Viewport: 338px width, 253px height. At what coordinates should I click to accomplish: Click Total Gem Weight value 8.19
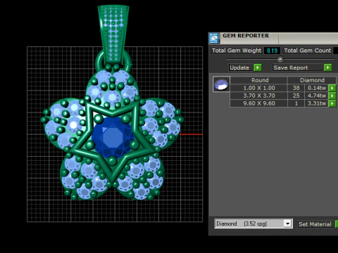272,51
